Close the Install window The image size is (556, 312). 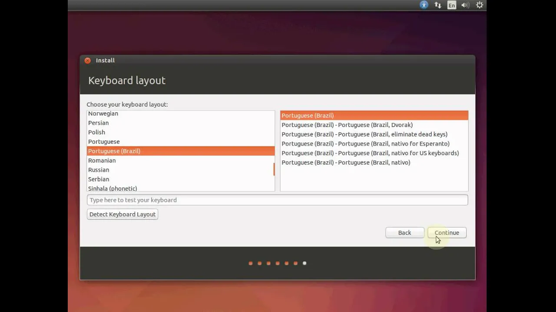click(87, 61)
